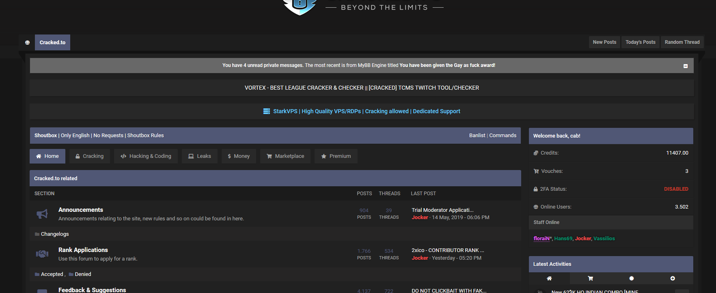Click the globe icon beside Cracked.to

click(27, 43)
